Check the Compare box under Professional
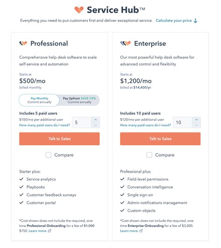221x248 pixels. coord(48,155)
